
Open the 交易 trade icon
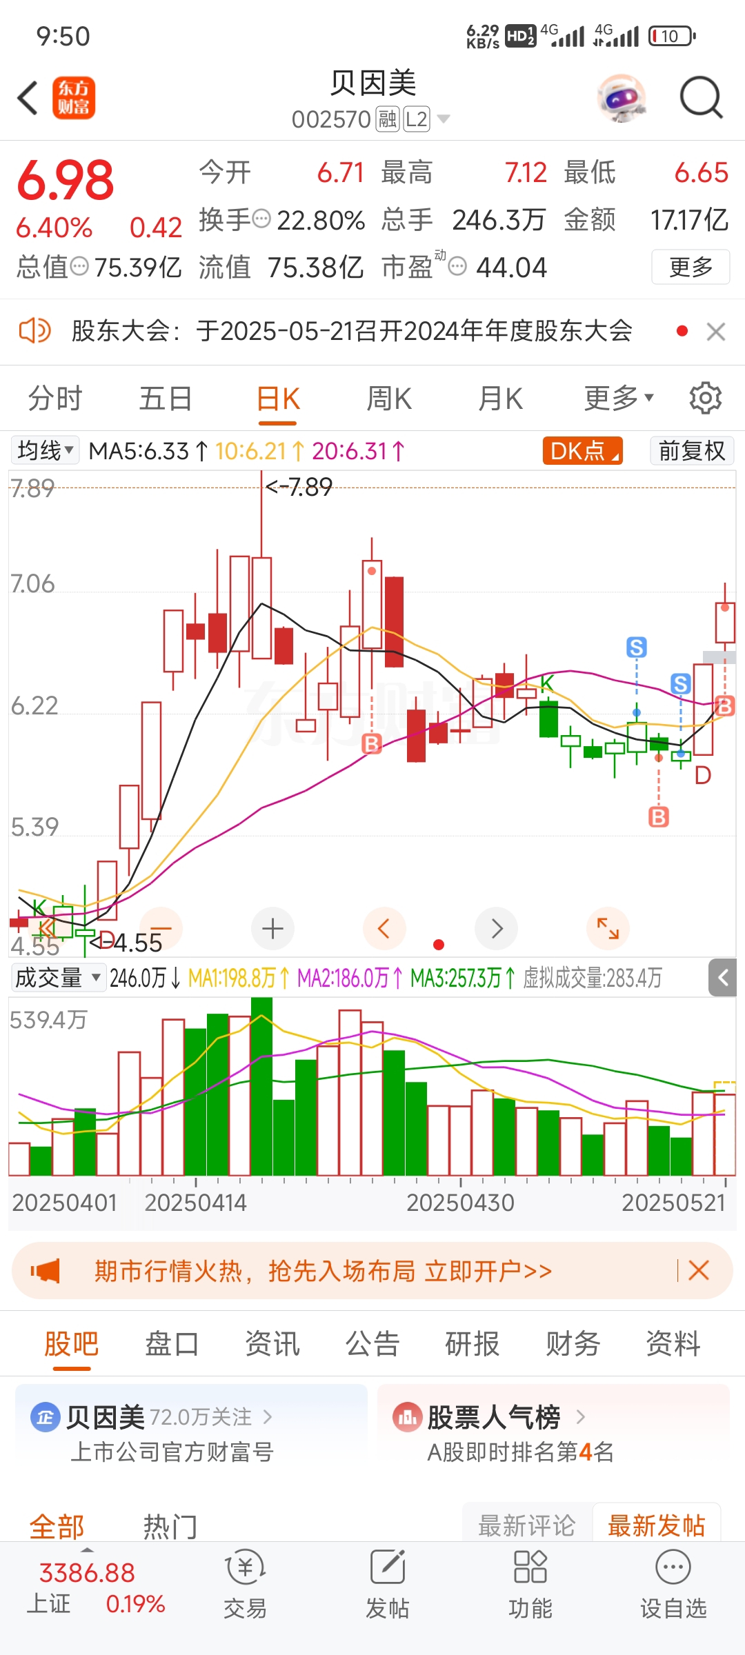[245, 1584]
